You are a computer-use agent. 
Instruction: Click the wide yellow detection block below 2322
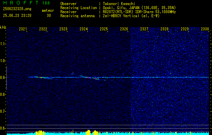pos(40,133)
